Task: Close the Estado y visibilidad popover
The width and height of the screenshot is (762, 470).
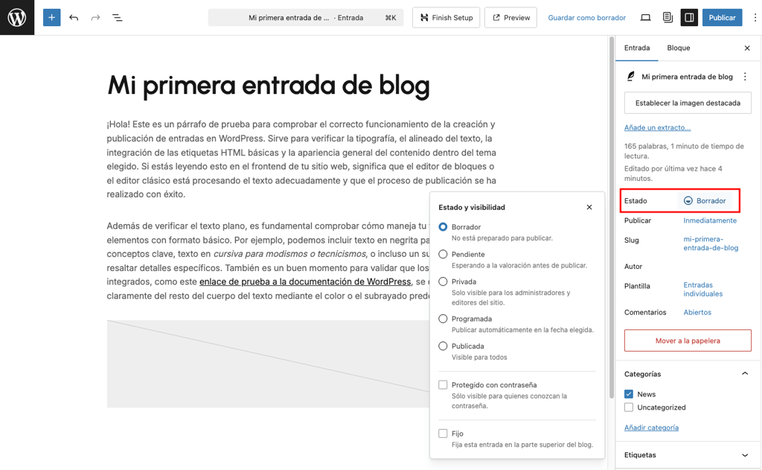Action: point(589,207)
